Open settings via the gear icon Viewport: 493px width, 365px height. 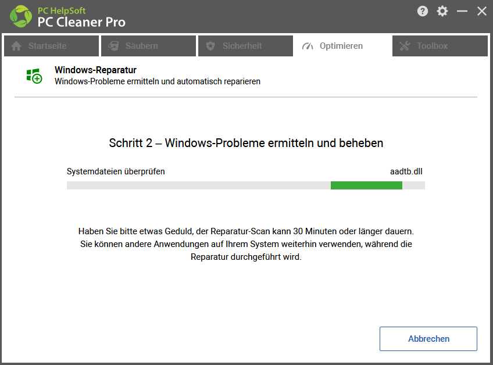(442, 11)
